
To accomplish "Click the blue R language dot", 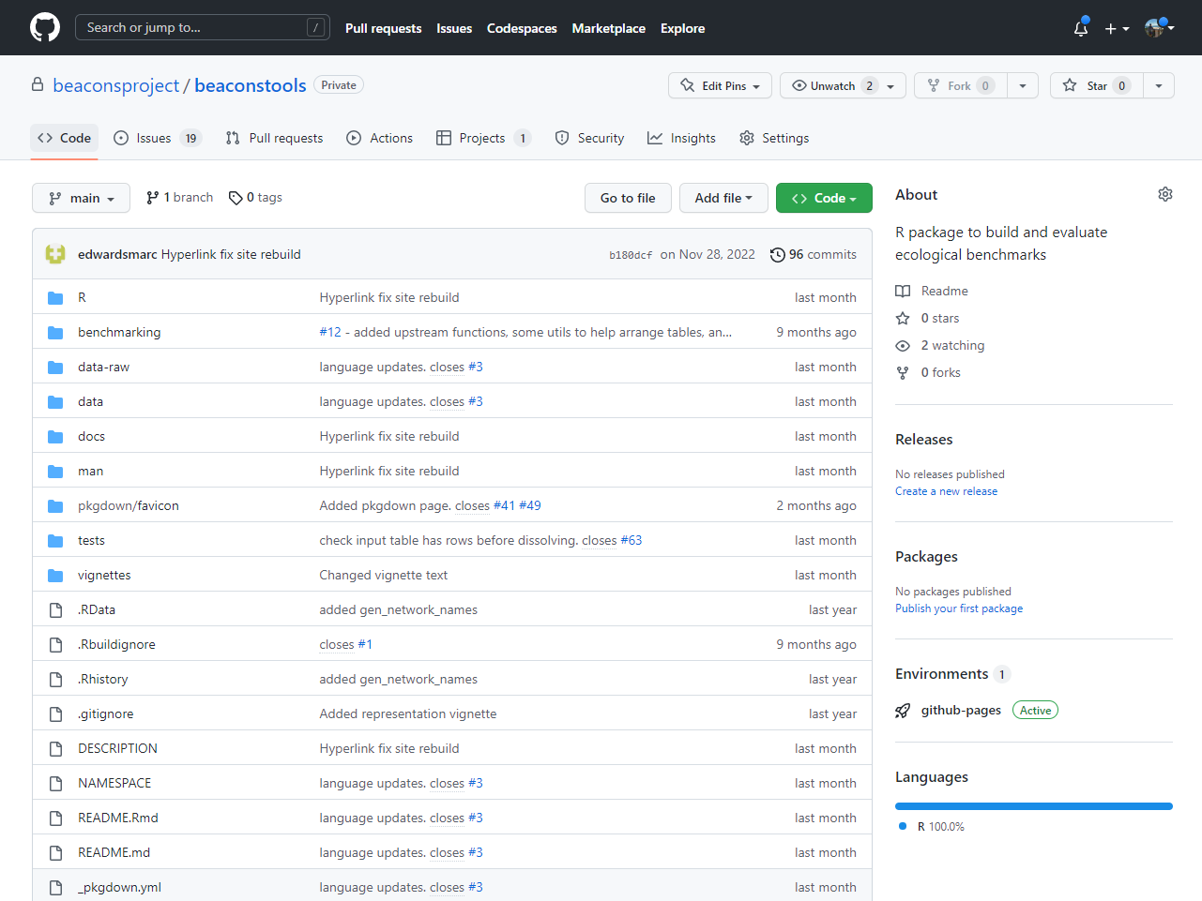I will (x=903, y=826).
